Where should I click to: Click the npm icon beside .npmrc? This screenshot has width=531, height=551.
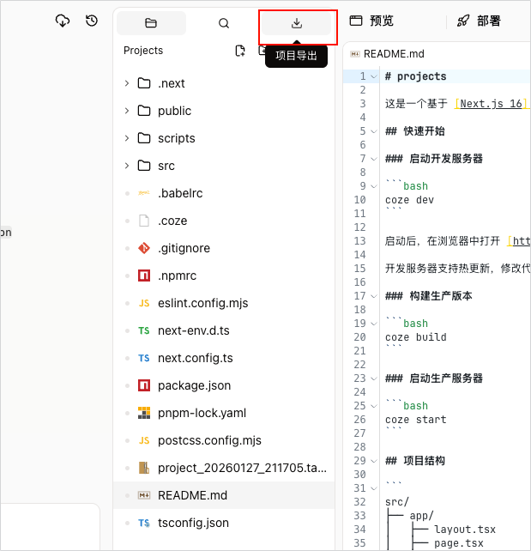point(144,275)
